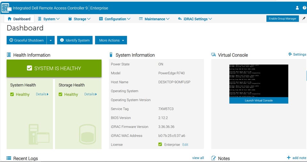This screenshot has width=307, height=162.
Task: Expand the Graceful Shutdown dropdown arrow
Action: (51, 40)
